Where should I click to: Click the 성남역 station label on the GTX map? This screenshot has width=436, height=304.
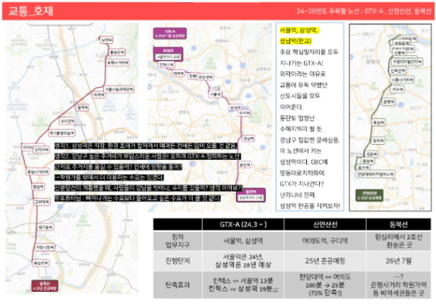(x=248, y=138)
